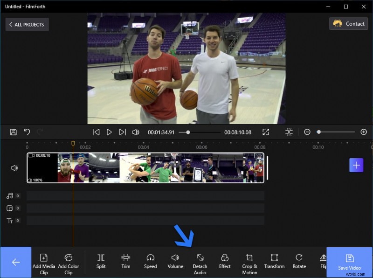Open the Effect tool

click(x=225, y=261)
